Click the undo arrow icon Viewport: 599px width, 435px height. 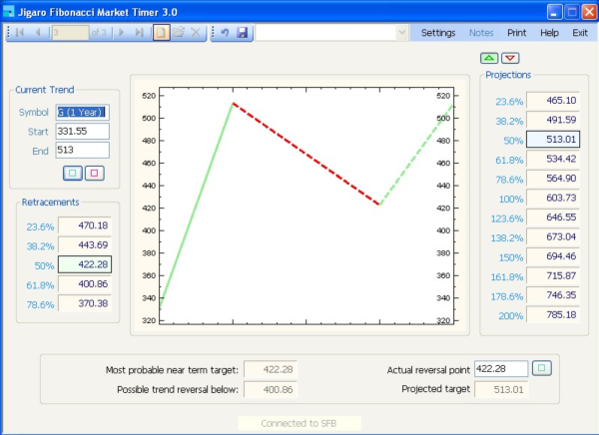225,33
